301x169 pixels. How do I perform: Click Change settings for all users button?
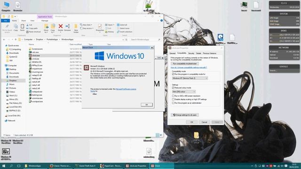(x=185, y=115)
